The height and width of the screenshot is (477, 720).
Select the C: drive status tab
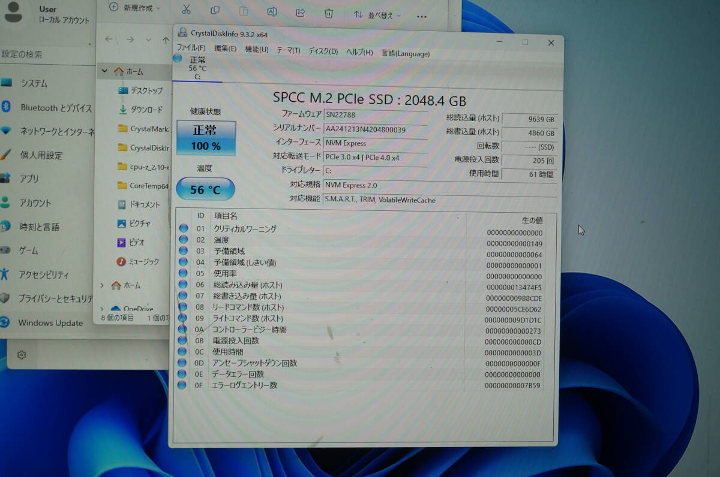[197, 67]
